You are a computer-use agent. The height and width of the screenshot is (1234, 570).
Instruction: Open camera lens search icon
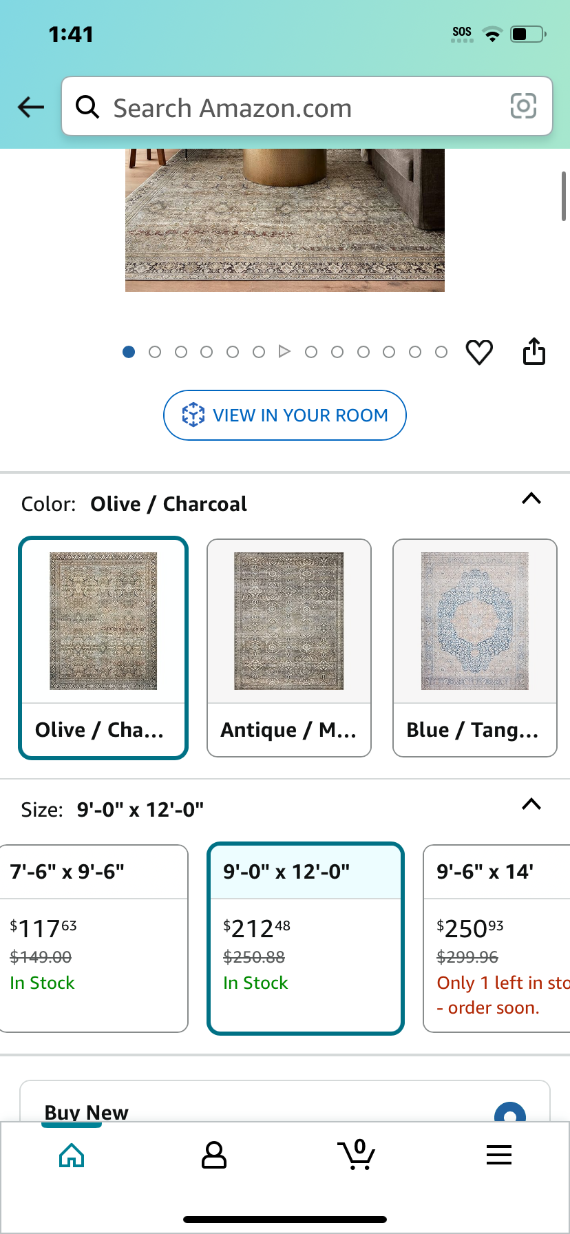point(523,106)
